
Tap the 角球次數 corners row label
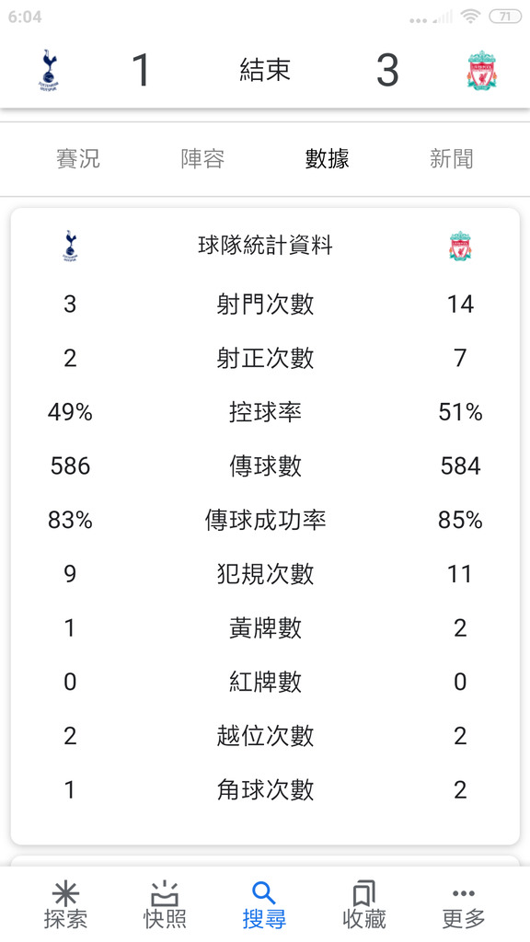(265, 789)
